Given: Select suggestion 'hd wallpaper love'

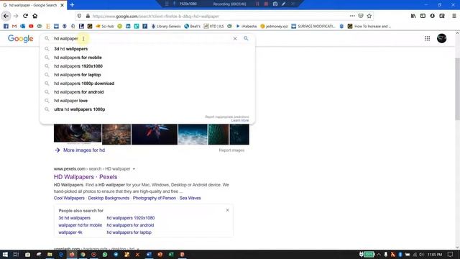Looking at the screenshot, I should click(147, 101).
